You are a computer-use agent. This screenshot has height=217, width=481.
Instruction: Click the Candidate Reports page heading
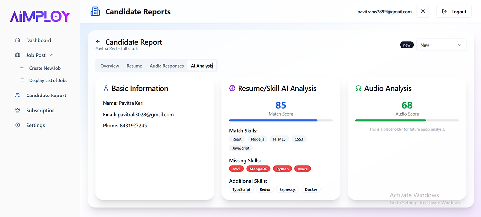coord(138,12)
